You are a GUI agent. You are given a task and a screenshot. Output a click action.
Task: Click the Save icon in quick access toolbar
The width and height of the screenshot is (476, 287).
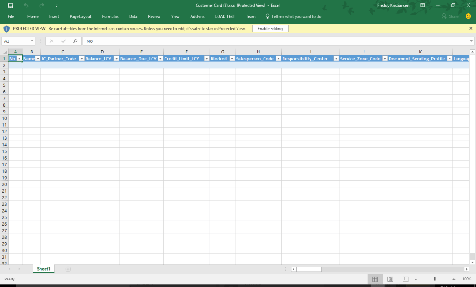pyautogui.click(x=10, y=6)
